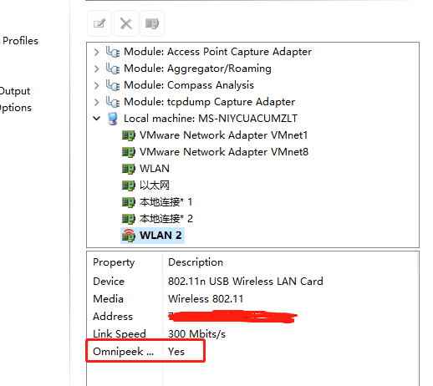
Task: Select Module: Access Point Capture Adapter
Action: [217, 52]
